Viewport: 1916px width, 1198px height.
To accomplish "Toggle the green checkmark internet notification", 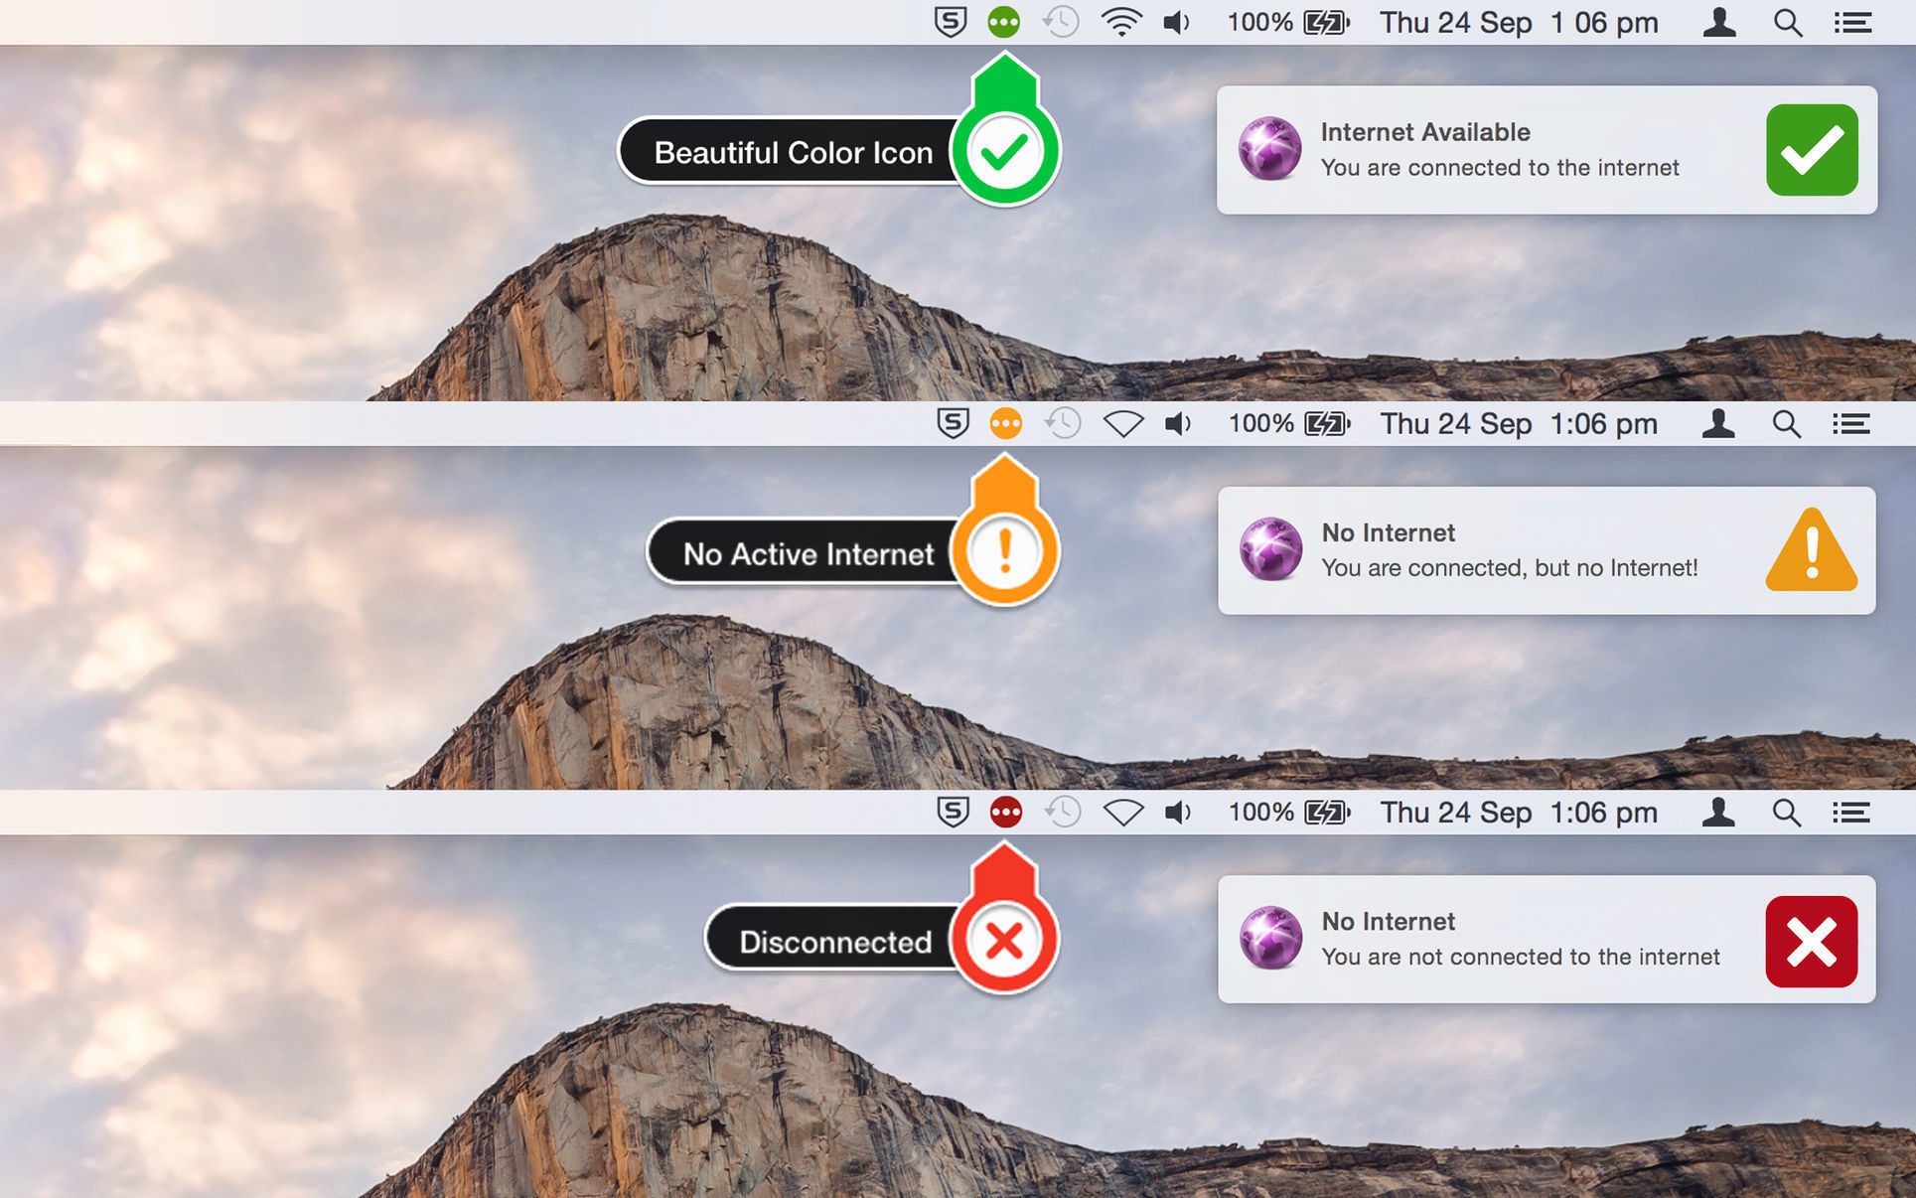I will pos(1813,149).
